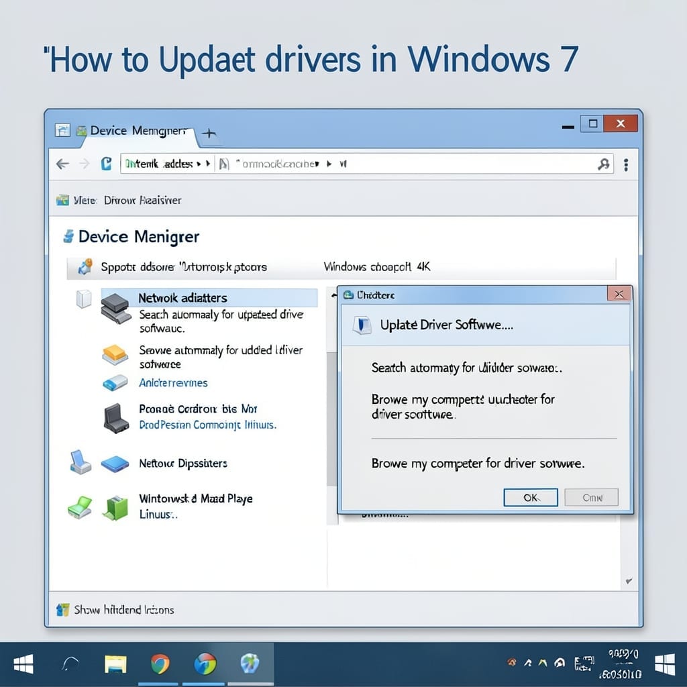Click the Anlcterrevmes link
The image size is (687, 687).
173,383
